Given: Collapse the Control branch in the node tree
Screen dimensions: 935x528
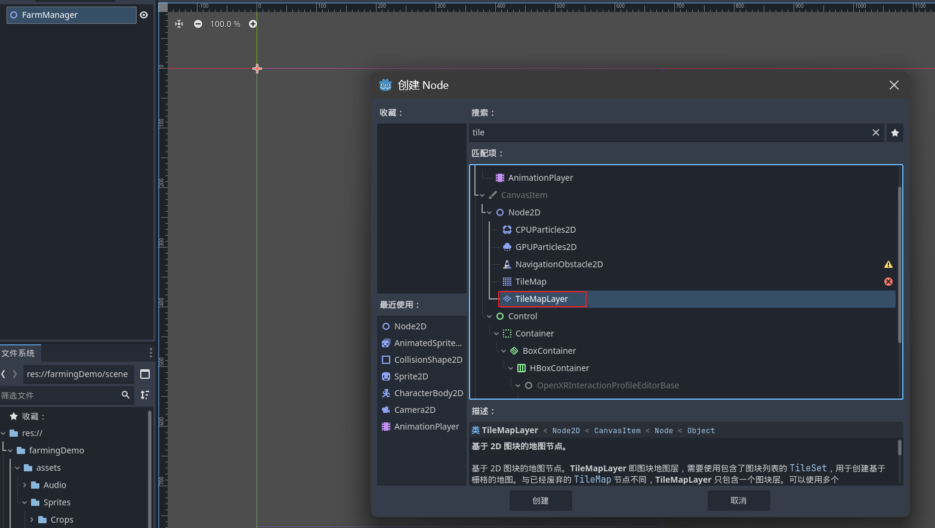Looking at the screenshot, I should coord(489,316).
